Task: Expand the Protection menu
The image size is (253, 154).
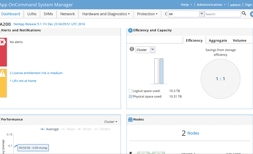Action: [x=147, y=14]
